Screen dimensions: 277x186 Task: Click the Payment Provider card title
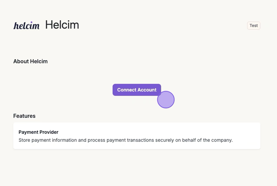[x=38, y=132]
